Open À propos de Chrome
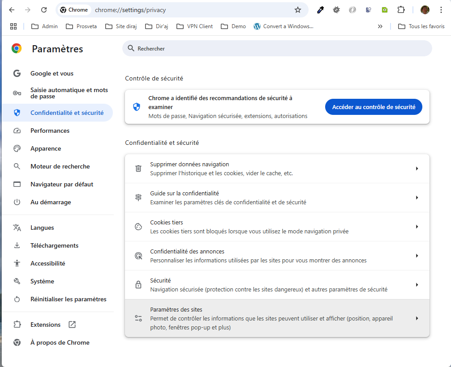The width and height of the screenshot is (451, 367). pyautogui.click(x=57, y=342)
